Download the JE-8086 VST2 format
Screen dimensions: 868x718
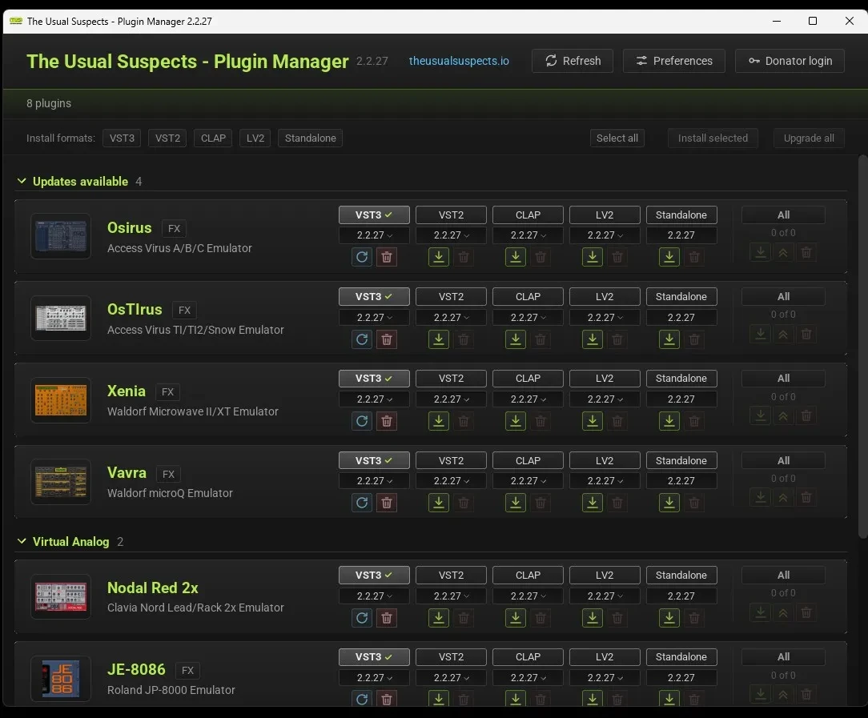(439, 698)
